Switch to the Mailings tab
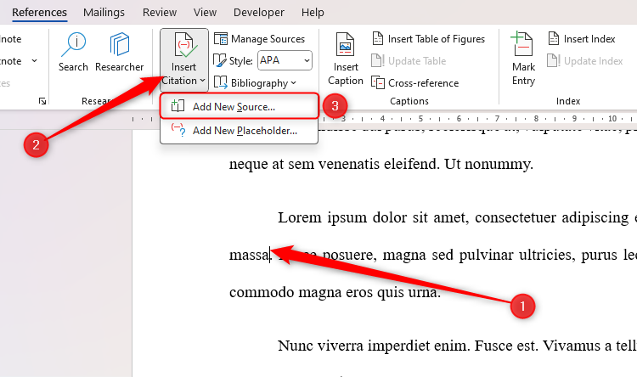637x377 pixels. coord(104,13)
